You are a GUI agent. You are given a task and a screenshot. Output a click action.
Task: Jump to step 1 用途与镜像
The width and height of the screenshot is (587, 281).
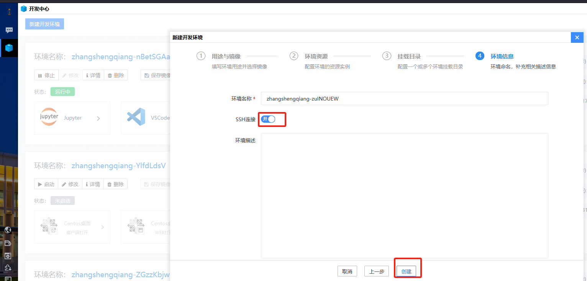click(x=226, y=56)
